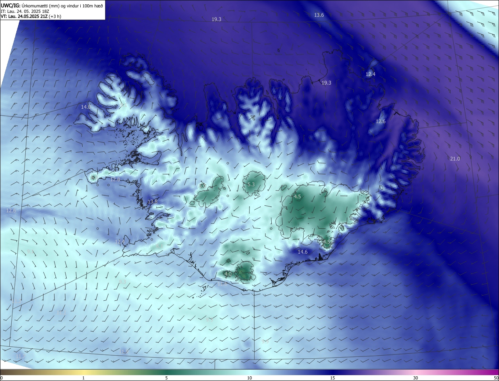Click the 14.6 value label
This screenshot has width=499, height=381.
pyautogui.click(x=303, y=252)
